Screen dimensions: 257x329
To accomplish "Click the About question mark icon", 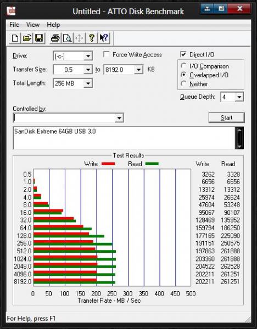I will point(91,38).
